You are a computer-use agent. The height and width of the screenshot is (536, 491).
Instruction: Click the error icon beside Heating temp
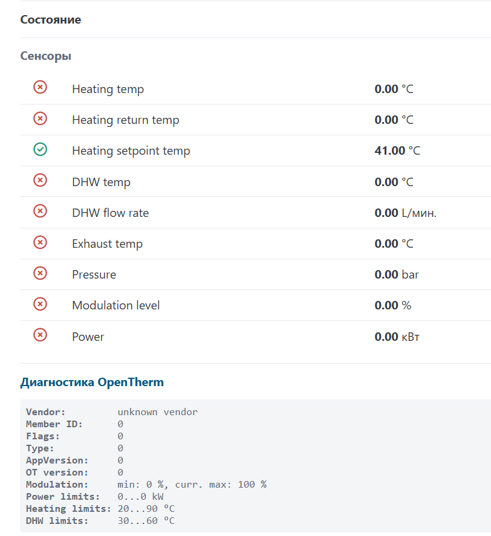40,88
